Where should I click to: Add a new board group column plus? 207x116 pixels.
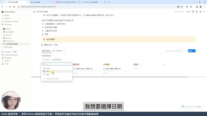pyautogui.click(x=164, y=64)
